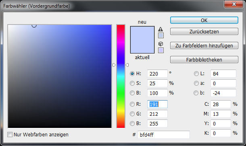
Task: Select the R red radio button
Action: click(132, 104)
